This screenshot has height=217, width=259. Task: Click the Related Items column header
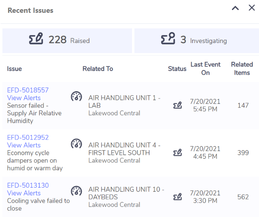pos(242,69)
